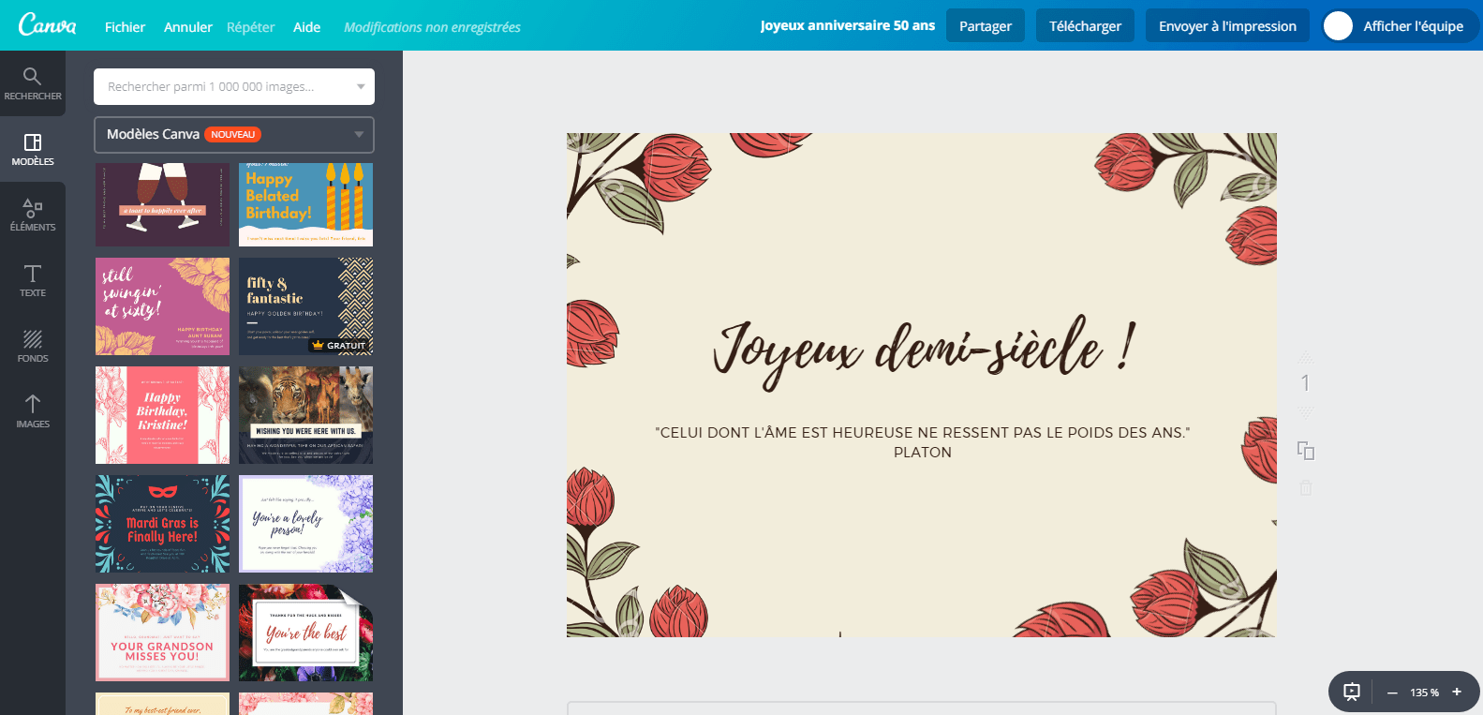The image size is (1483, 715).
Task: Move page down with arrow below page number
Action: pyautogui.click(x=1305, y=411)
